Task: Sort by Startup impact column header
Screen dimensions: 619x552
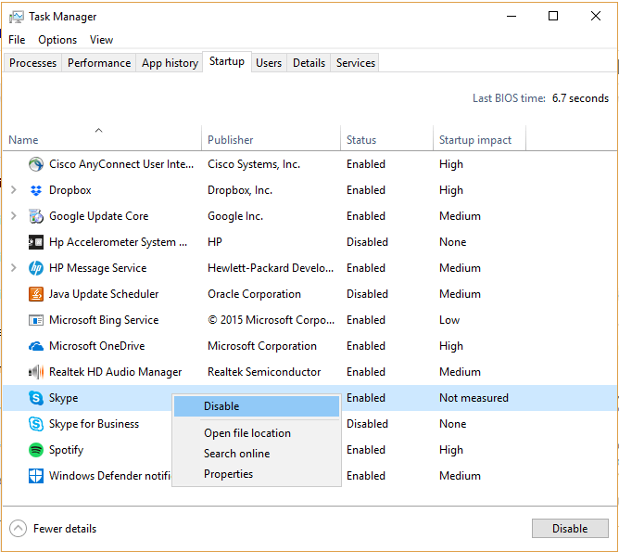Action: click(x=479, y=138)
